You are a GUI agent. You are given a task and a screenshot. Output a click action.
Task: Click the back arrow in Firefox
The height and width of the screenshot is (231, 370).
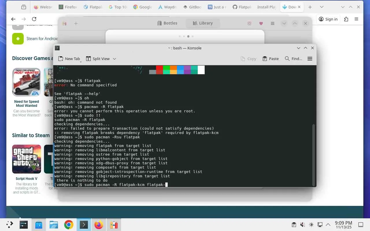tap(13, 19)
